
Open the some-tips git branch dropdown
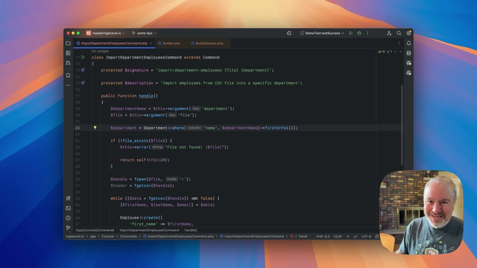(x=144, y=33)
